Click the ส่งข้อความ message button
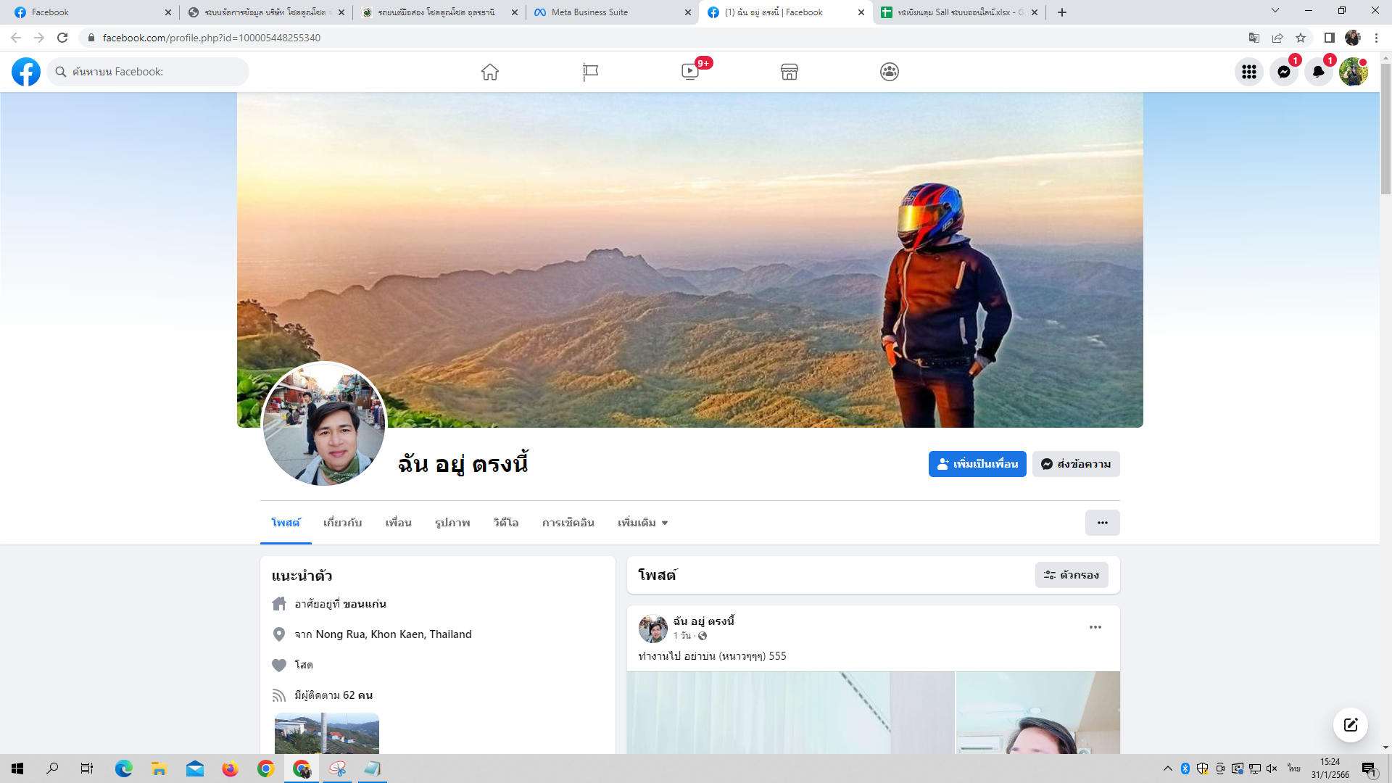The image size is (1392, 783). (x=1076, y=464)
